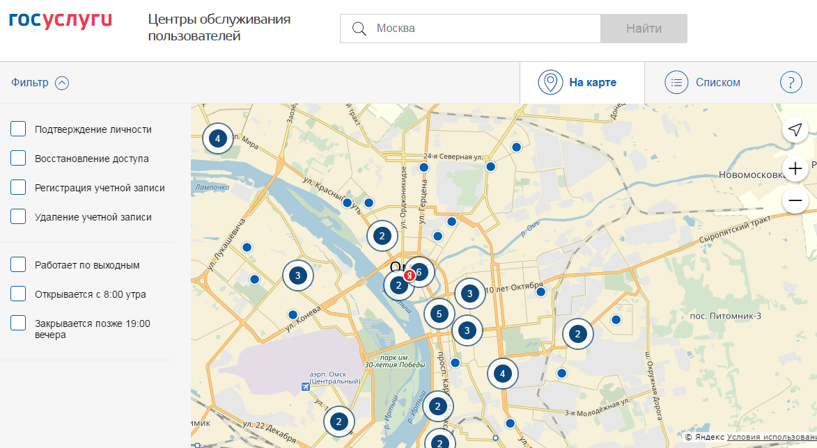Screen dimensions: 817x448
Task: Switch to the Списком list view
Action: pyautogui.click(x=703, y=83)
